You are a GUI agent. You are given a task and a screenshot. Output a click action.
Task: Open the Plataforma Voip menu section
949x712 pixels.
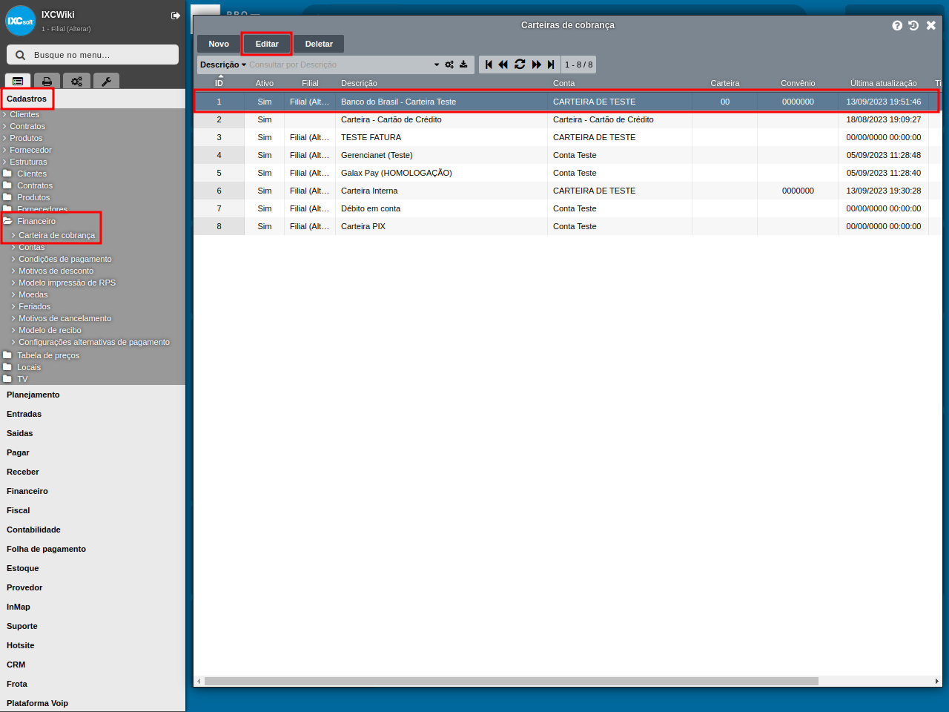(x=37, y=703)
